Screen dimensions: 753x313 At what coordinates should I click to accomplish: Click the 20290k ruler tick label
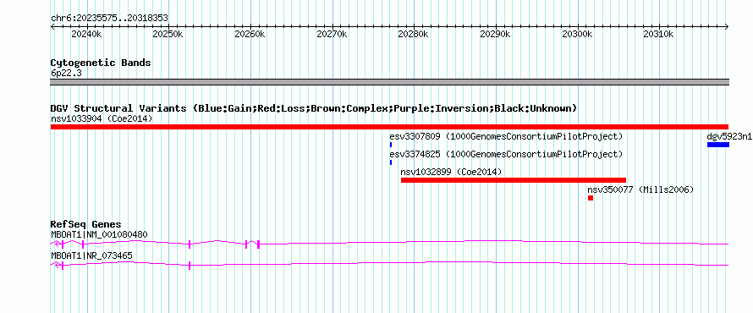pos(496,35)
